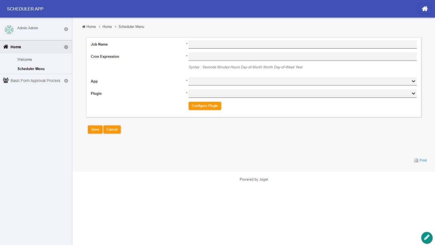Collapse the Home sidebar section

click(66, 47)
